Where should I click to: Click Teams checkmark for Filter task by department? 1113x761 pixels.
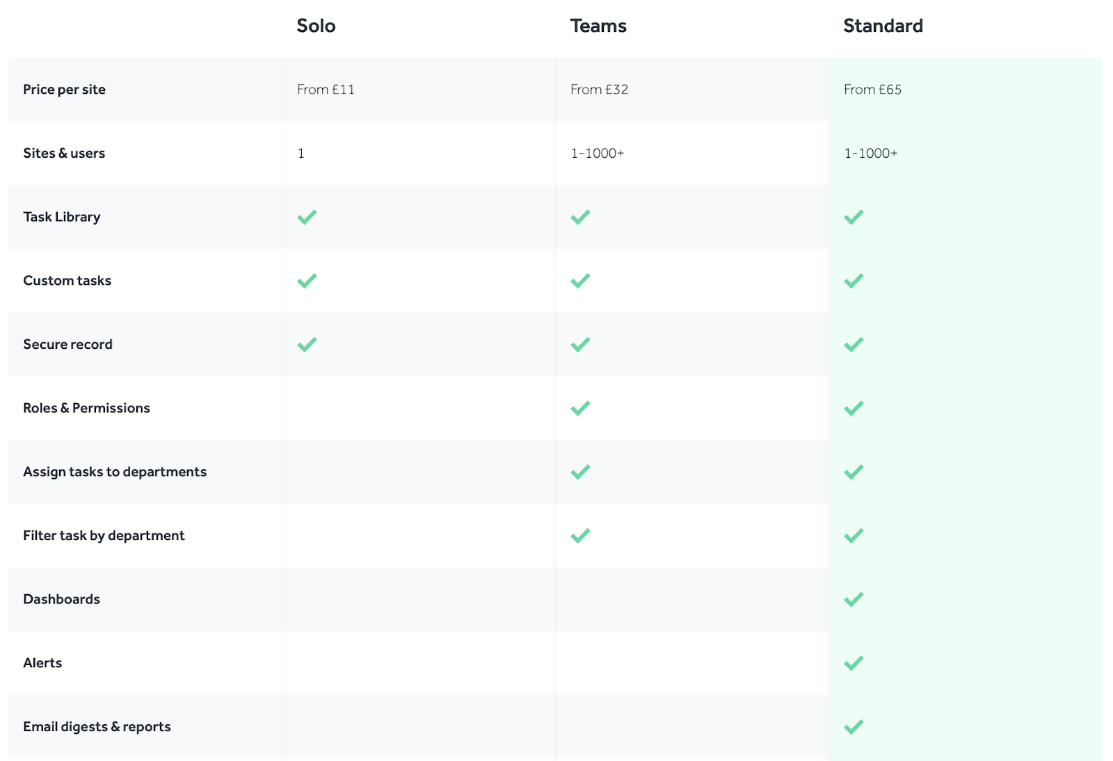coord(580,536)
